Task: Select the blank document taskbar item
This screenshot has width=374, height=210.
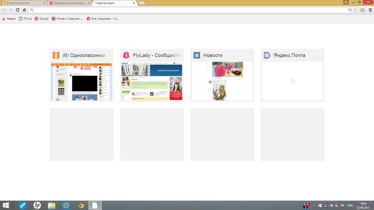Action: pos(95,205)
